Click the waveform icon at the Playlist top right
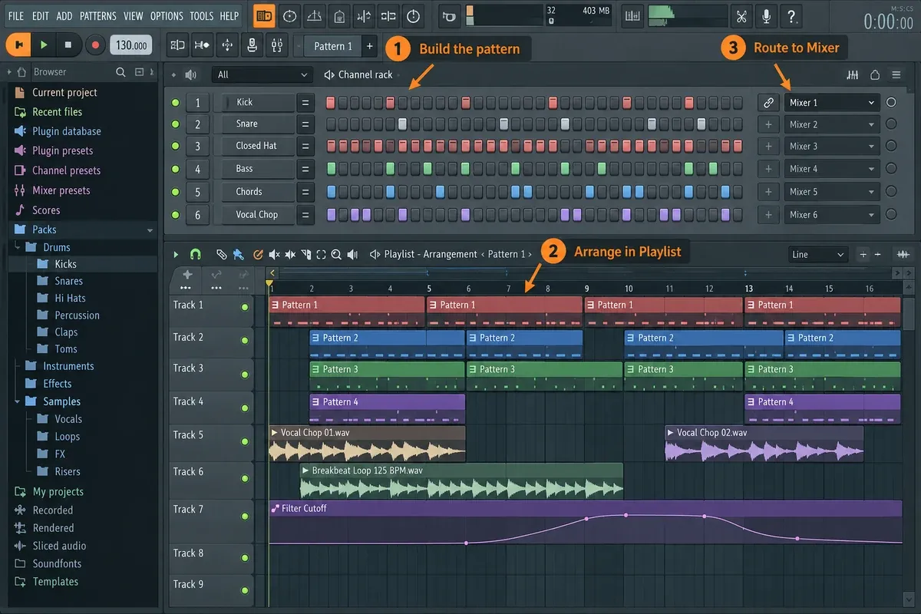Screen dimensions: 921x614 click(903, 254)
